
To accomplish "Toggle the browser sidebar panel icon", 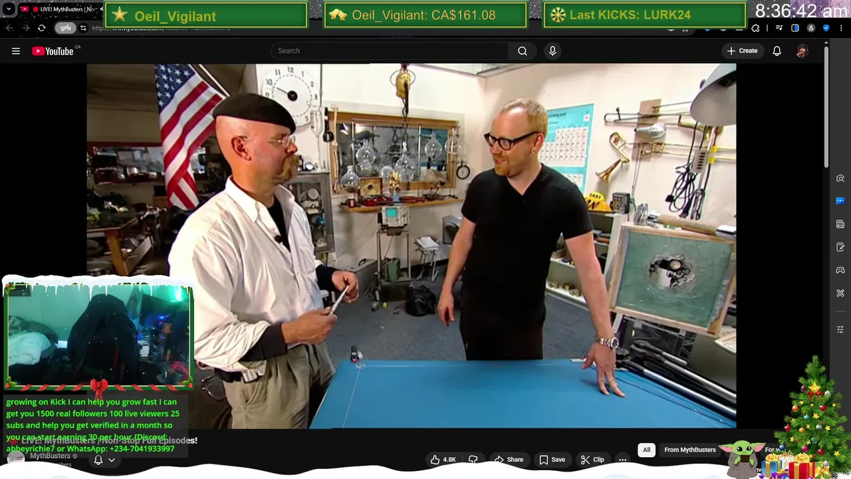I will 795,28.
